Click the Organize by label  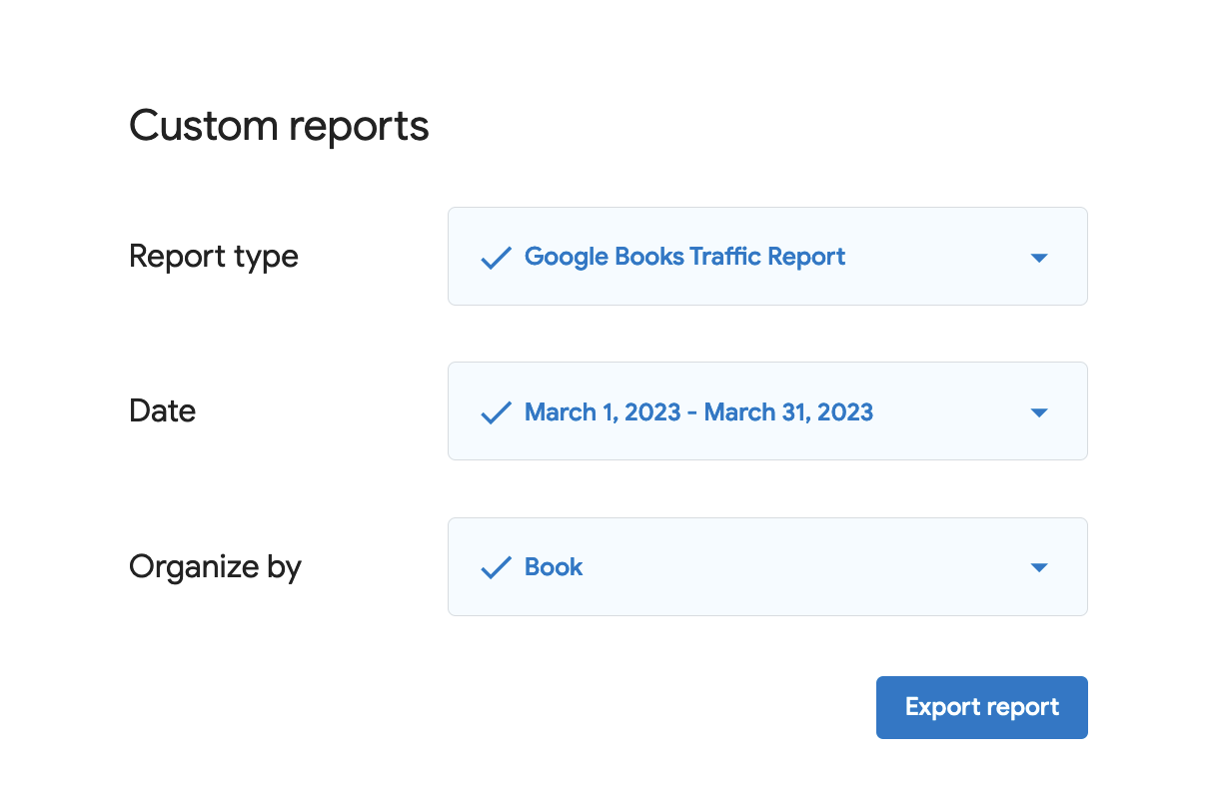pos(215,567)
